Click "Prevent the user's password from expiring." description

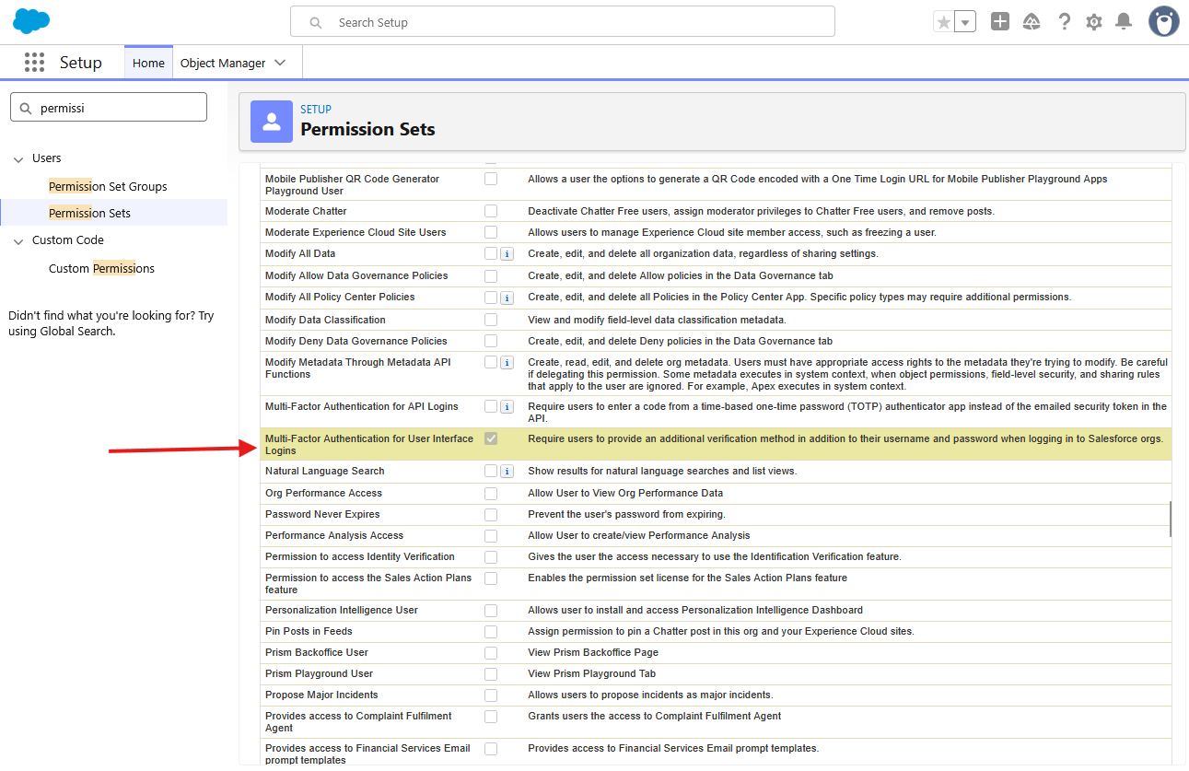626,514
